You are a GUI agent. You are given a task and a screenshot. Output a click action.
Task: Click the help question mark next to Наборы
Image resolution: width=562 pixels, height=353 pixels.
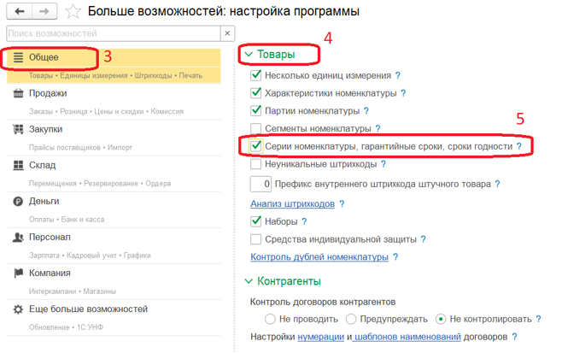click(304, 222)
